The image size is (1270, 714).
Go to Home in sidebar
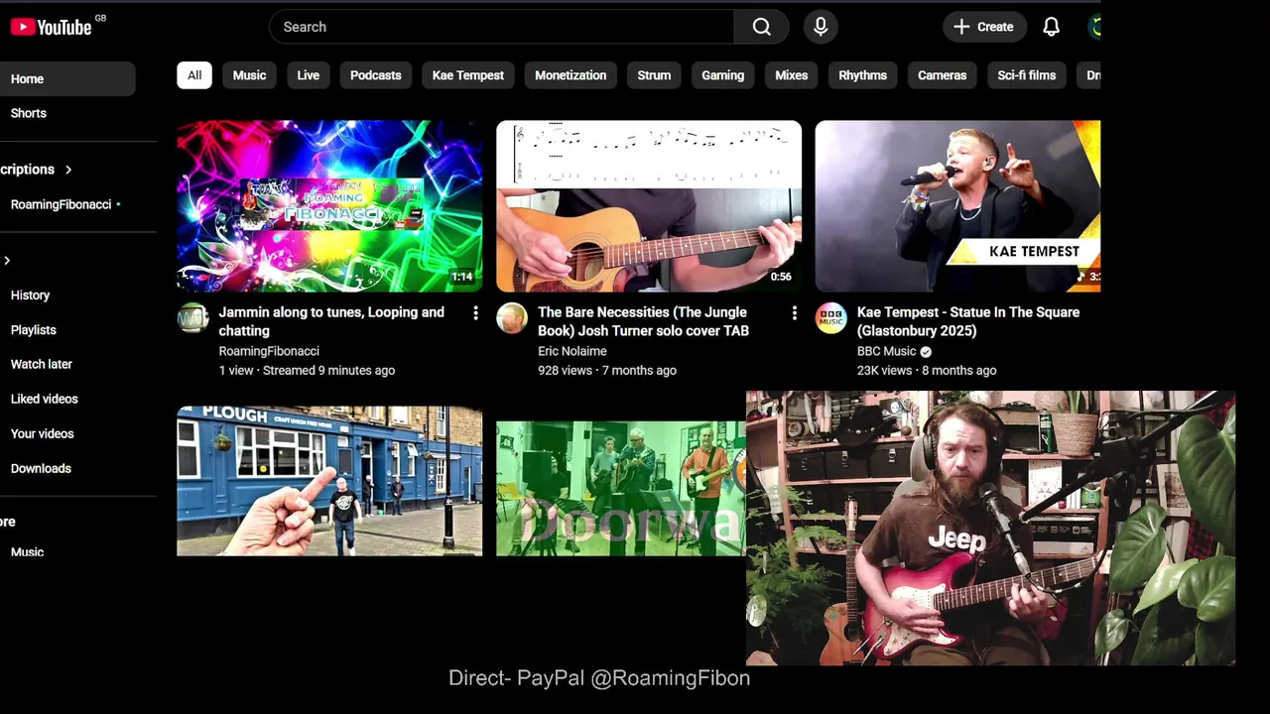point(67,79)
